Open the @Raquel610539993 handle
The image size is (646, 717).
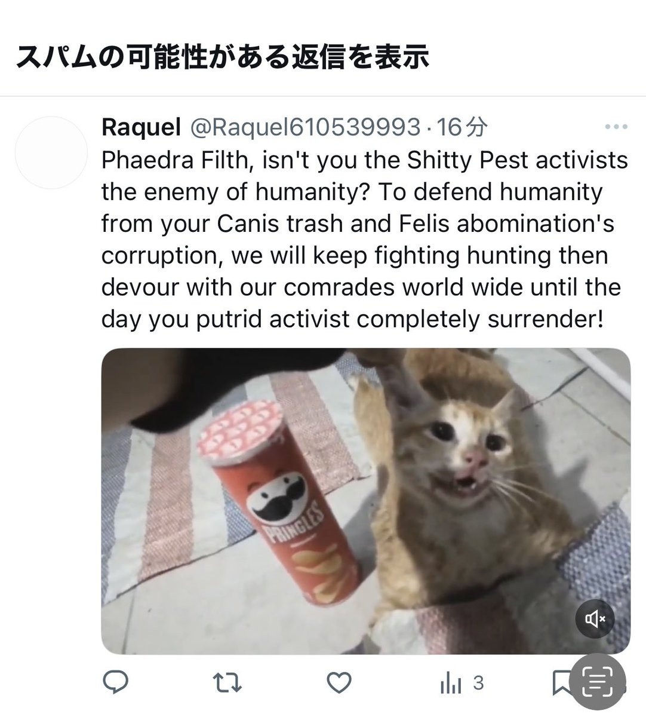(x=305, y=127)
